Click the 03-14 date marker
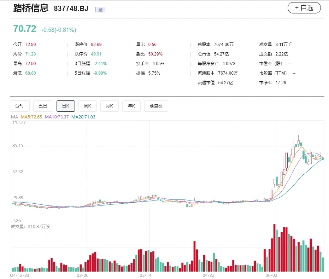329x279 pixels. pyautogui.click(x=146, y=275)
